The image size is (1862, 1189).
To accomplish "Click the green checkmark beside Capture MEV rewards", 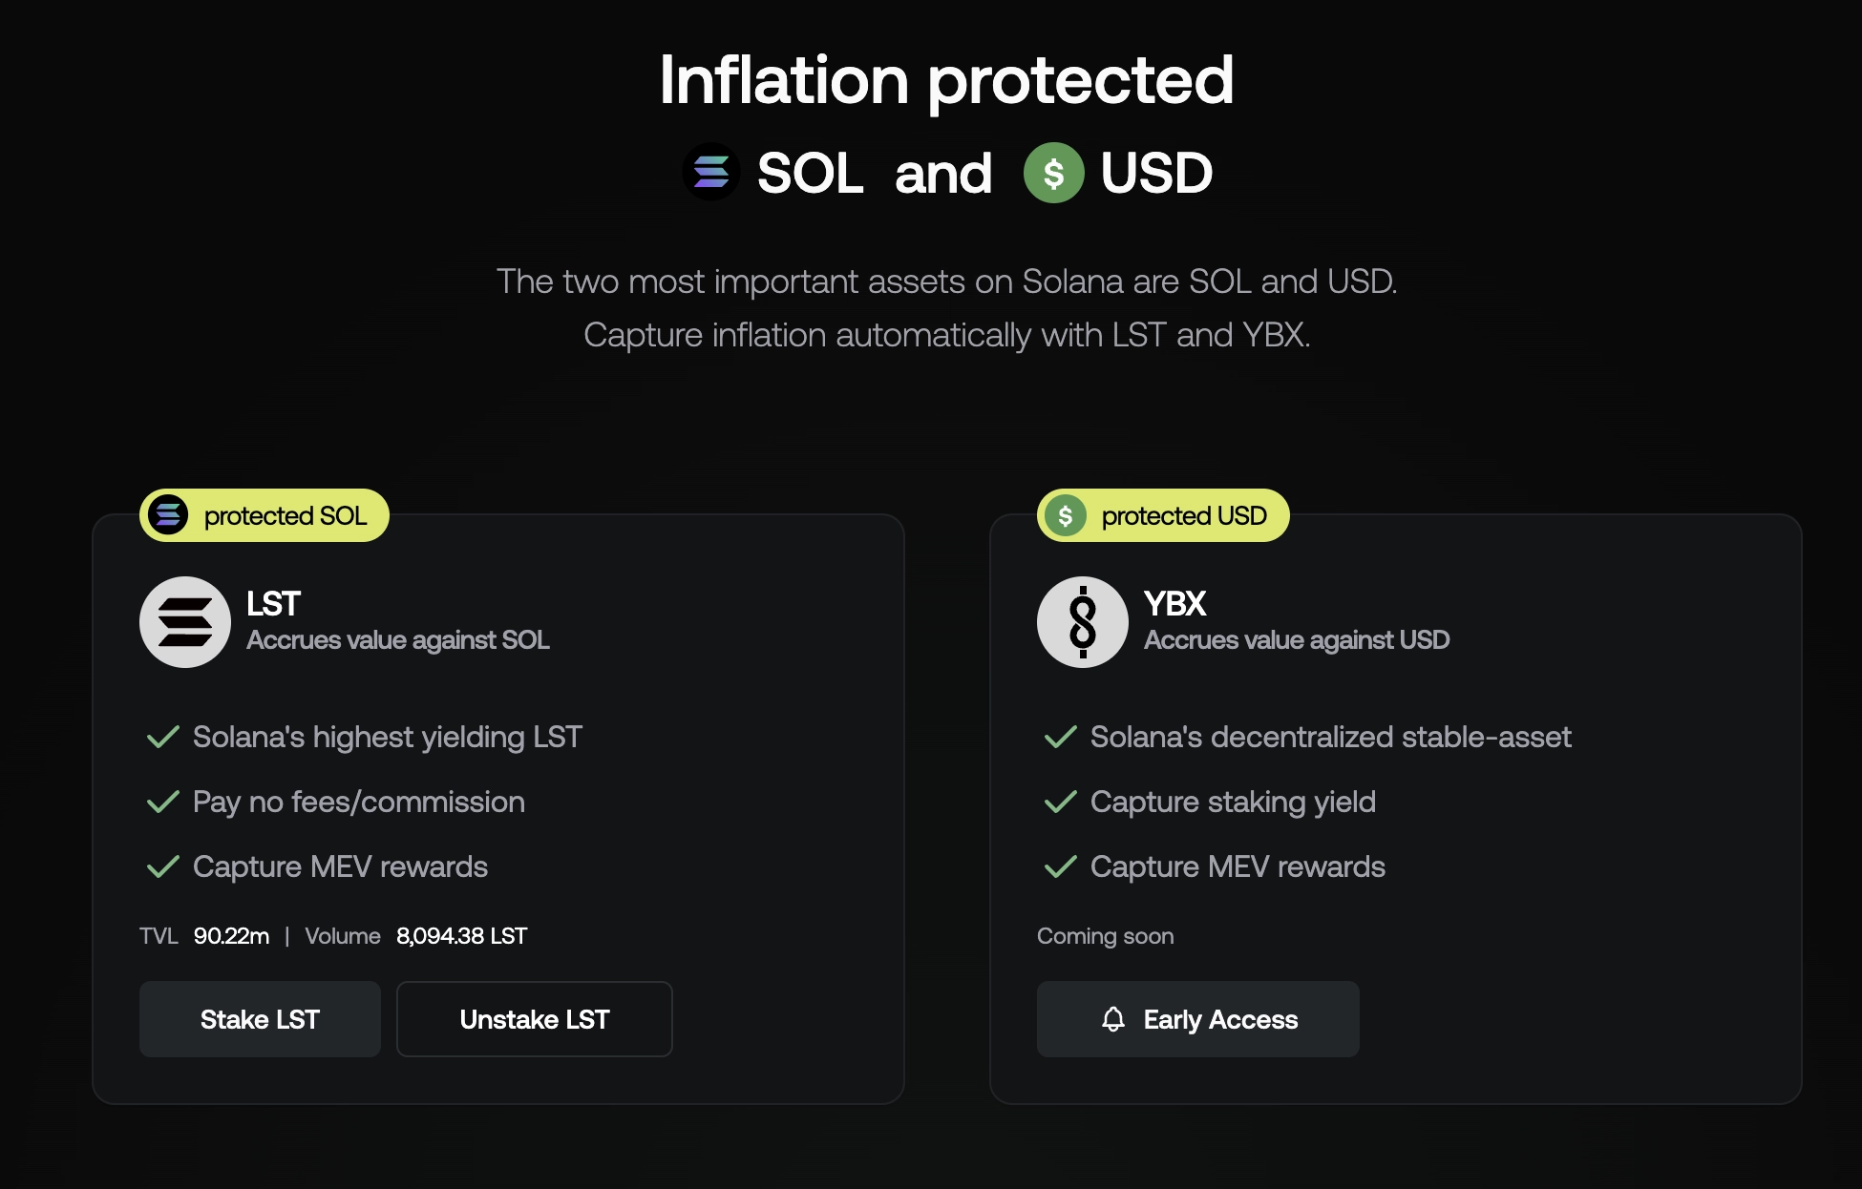I will (162, 866).
